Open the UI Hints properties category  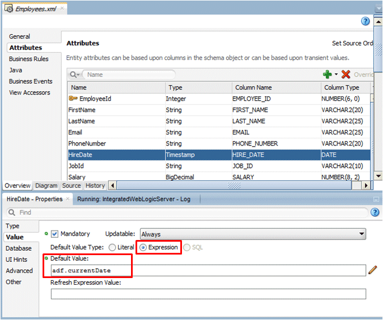pos(16,260)
